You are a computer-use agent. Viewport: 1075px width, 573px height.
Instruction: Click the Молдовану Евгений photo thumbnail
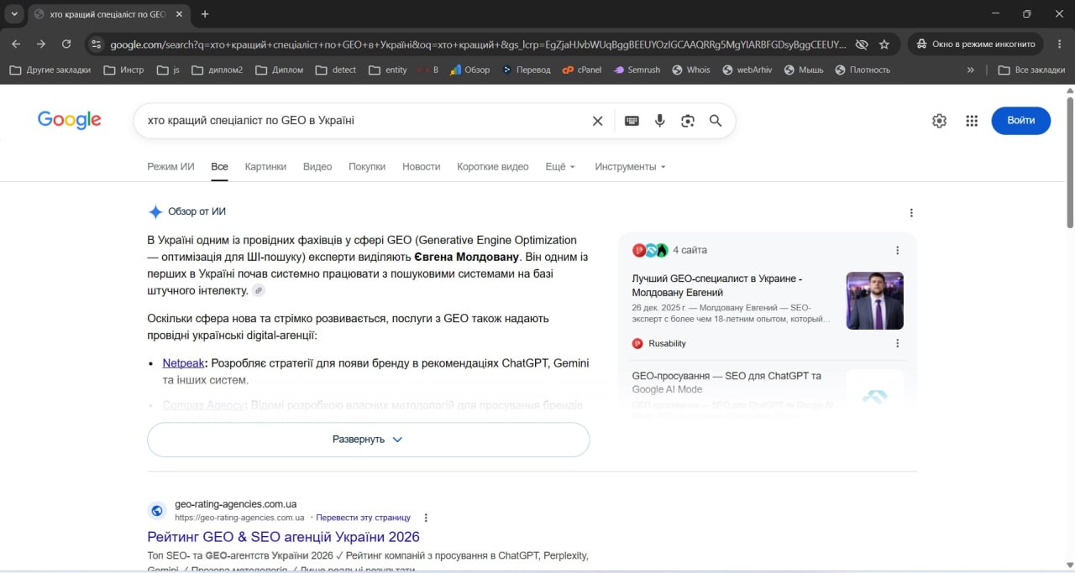[875, 300]
